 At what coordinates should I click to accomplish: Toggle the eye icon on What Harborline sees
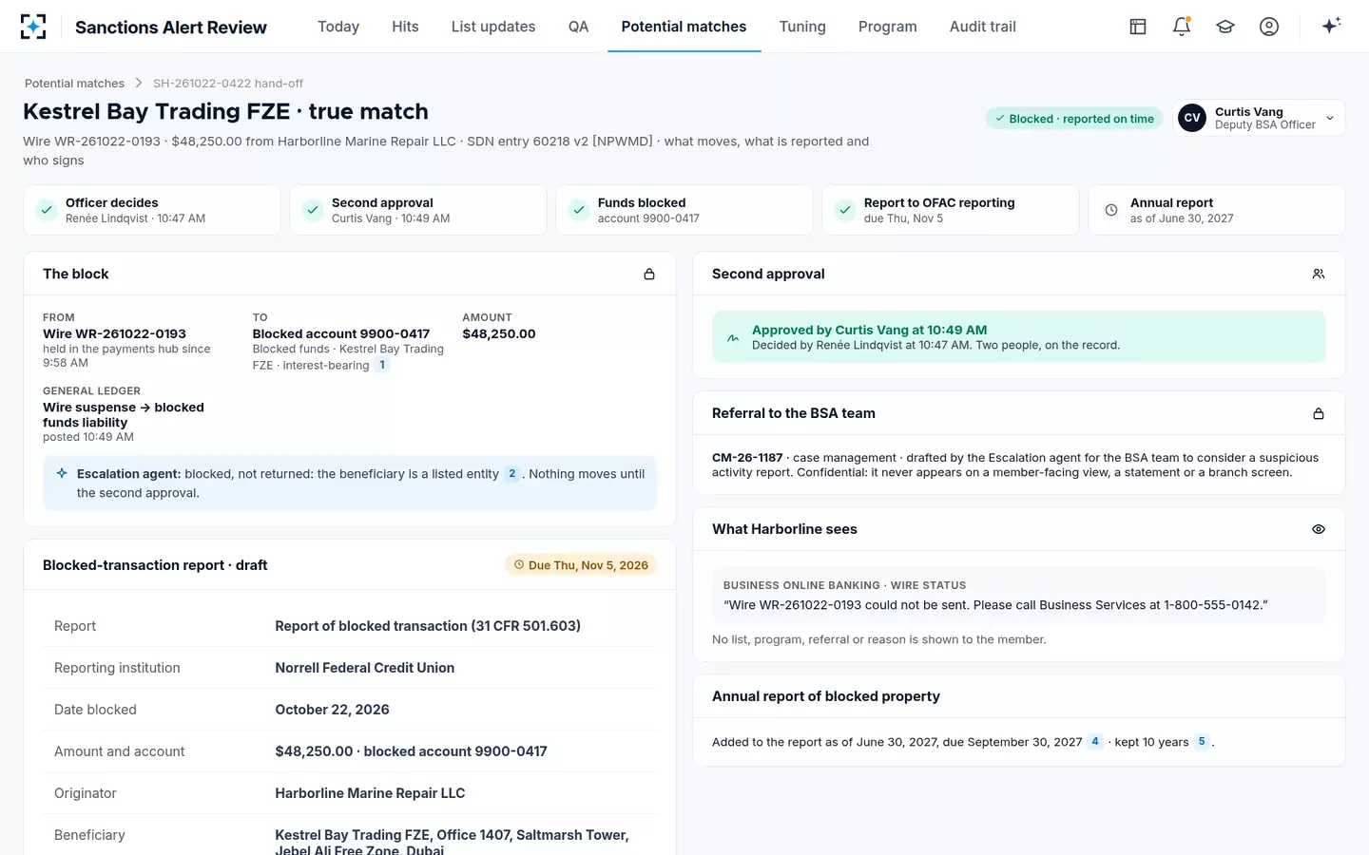point(1319,529)
